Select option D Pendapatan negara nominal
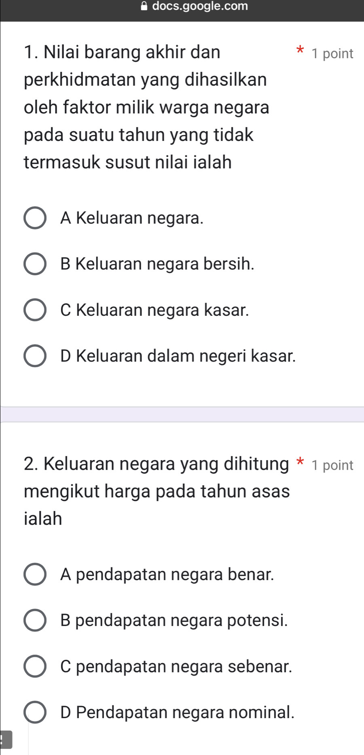 (35, 712)
